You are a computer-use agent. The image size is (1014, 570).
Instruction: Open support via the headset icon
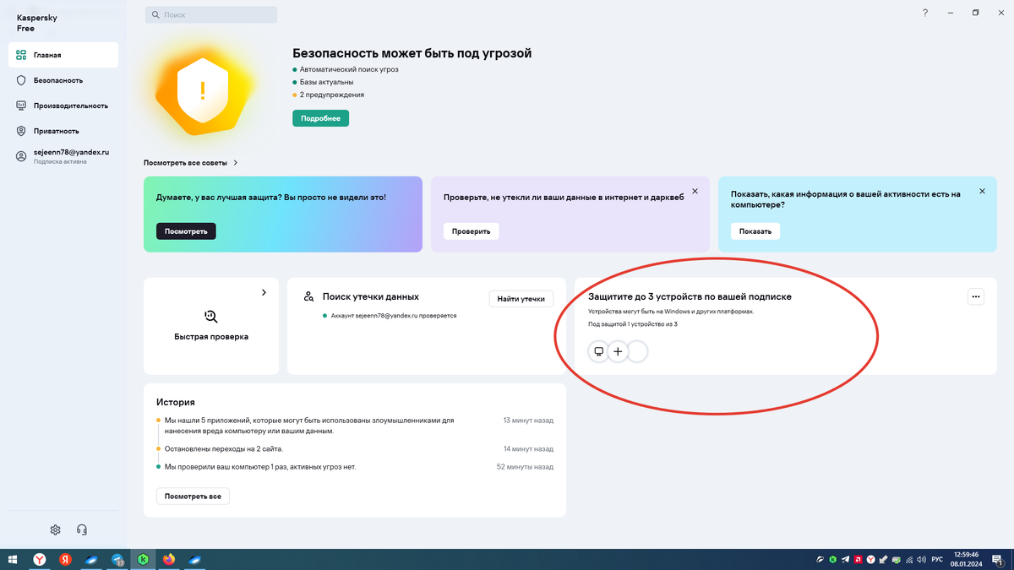(x=82, y=529)
